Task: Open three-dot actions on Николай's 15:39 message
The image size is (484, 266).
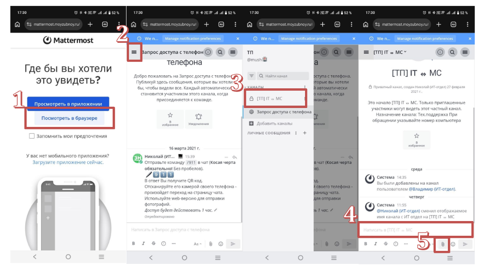Action: 226,157
